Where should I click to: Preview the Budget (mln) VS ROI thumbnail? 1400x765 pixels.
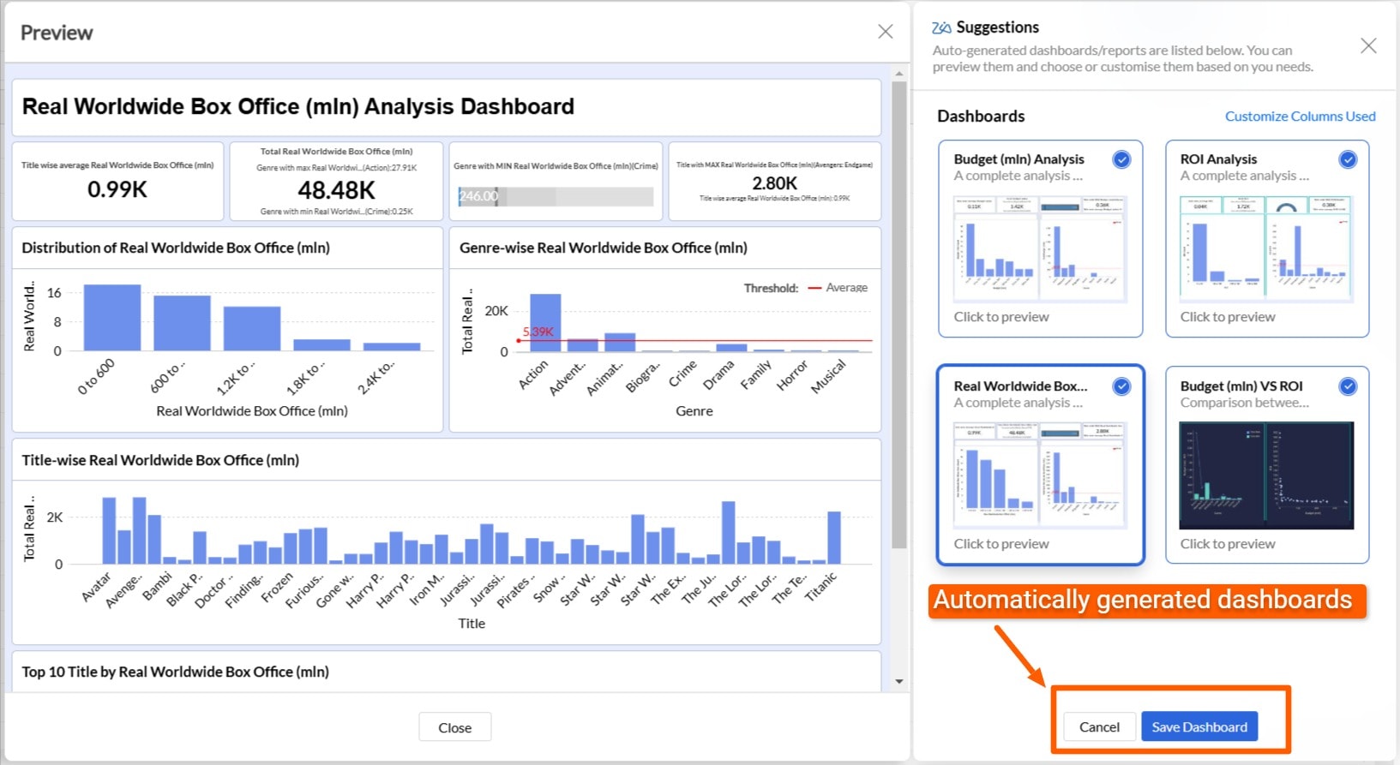[1266, 475]
